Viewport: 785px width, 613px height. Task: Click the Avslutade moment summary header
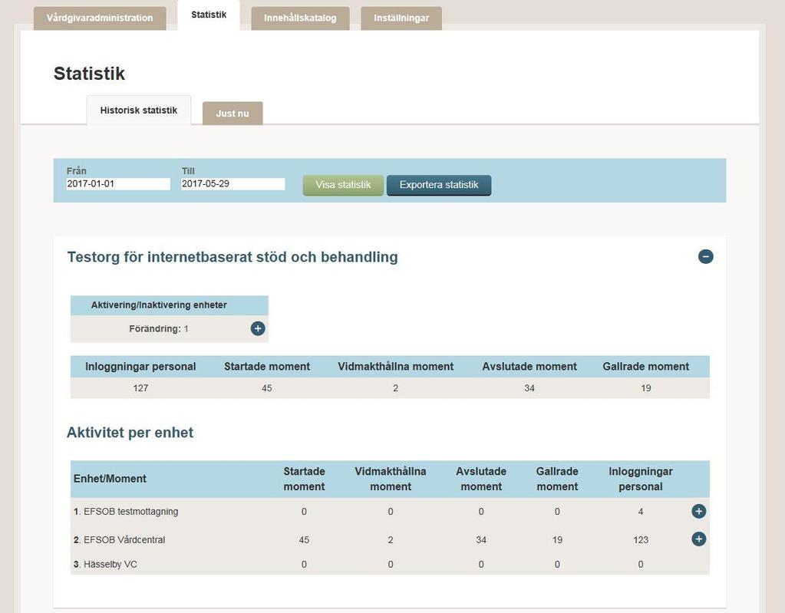tap(529, 366)
